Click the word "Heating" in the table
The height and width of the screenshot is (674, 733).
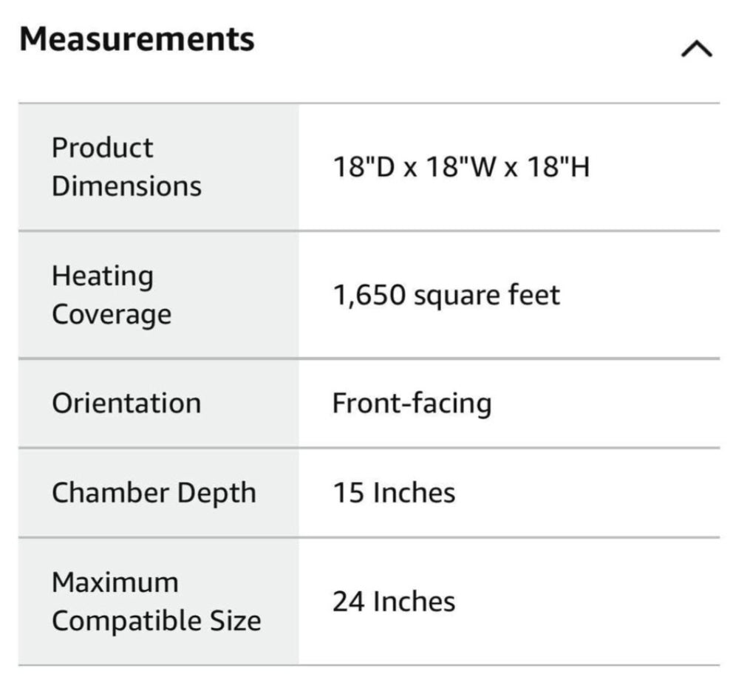pyautogui.click(x=103, y=276)
